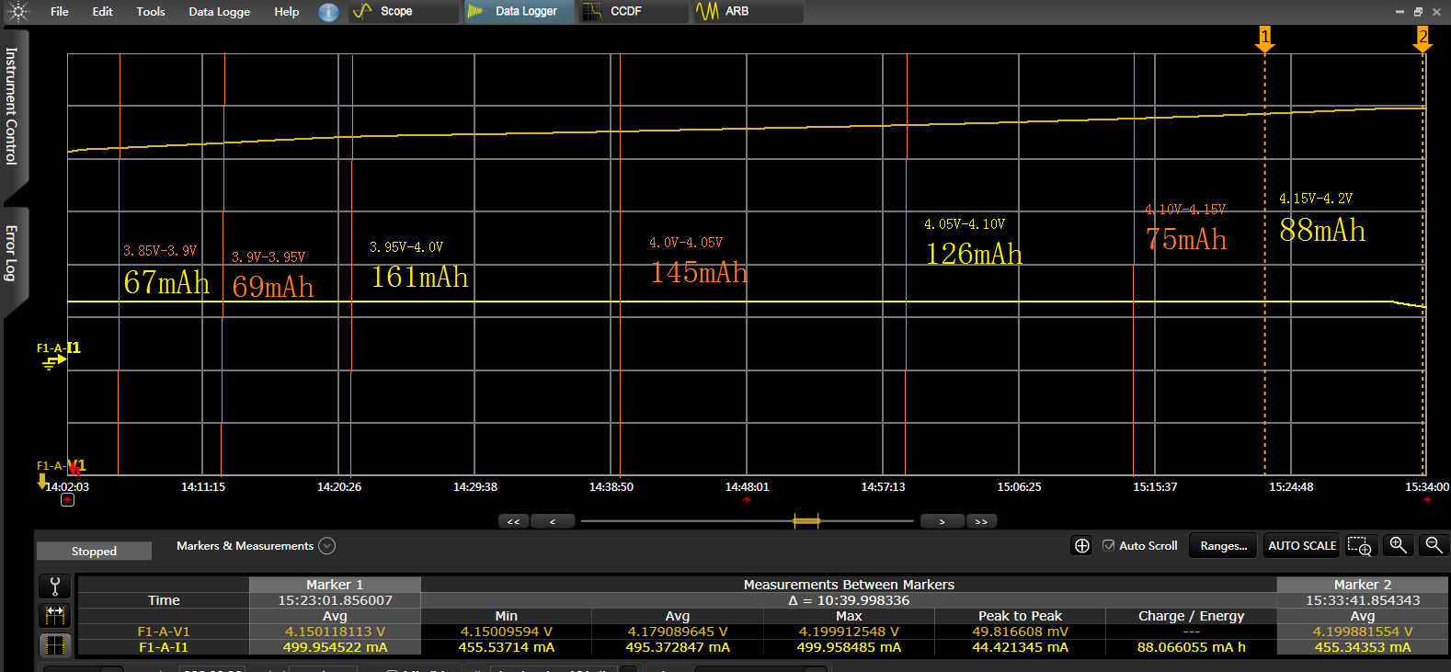Image resolution: width=1451 pixels, height=672 pixels.
Task: Click the orange grid markers icon
Action: point(54,644)
